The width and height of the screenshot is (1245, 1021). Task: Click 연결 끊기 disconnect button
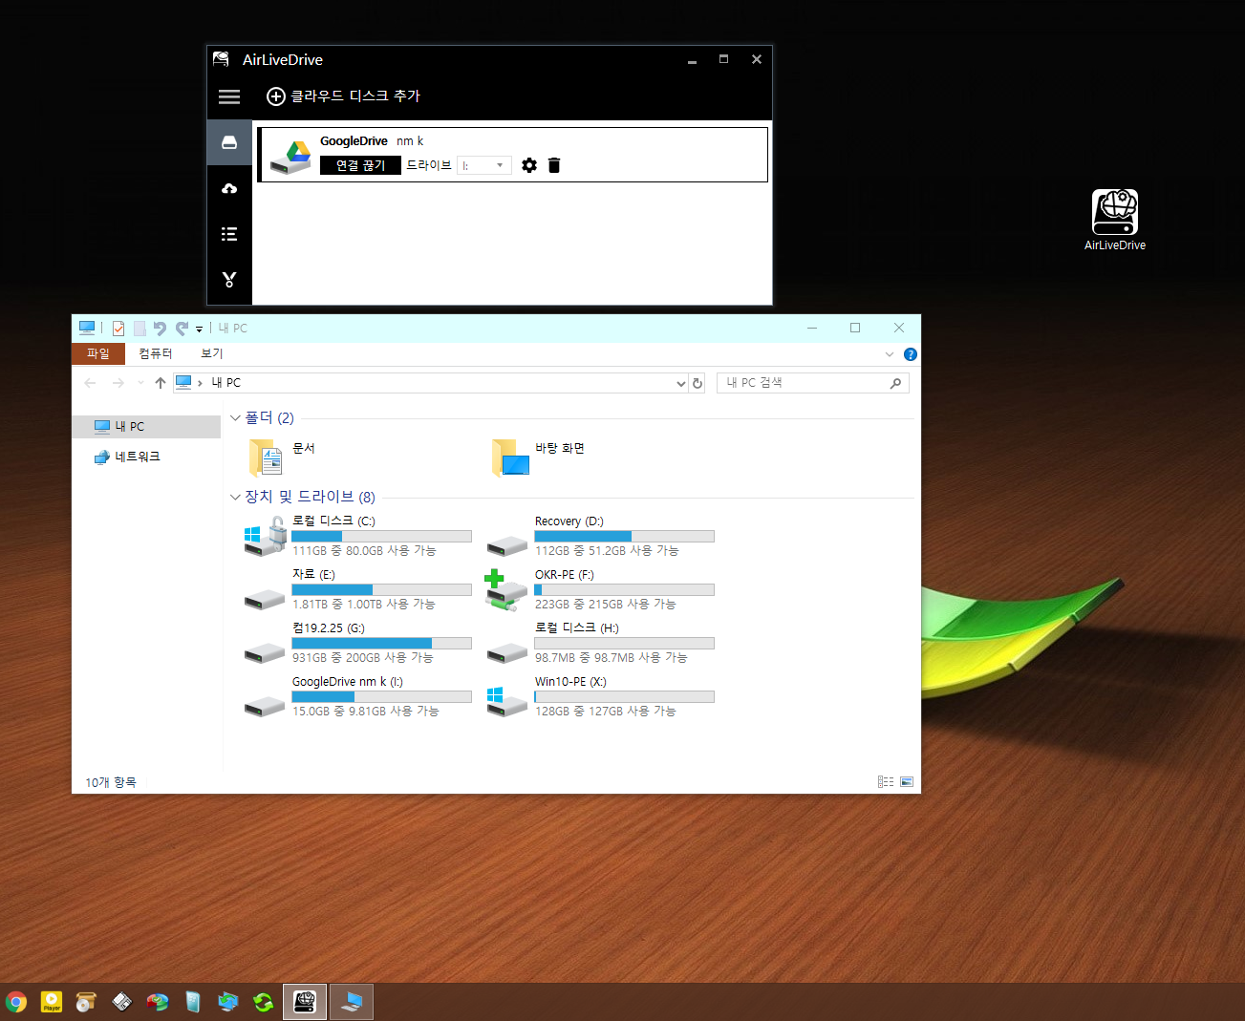360,165
